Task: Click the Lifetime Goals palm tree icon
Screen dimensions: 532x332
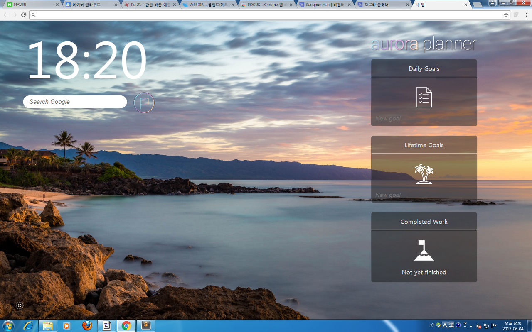Action: click(424, 174)
